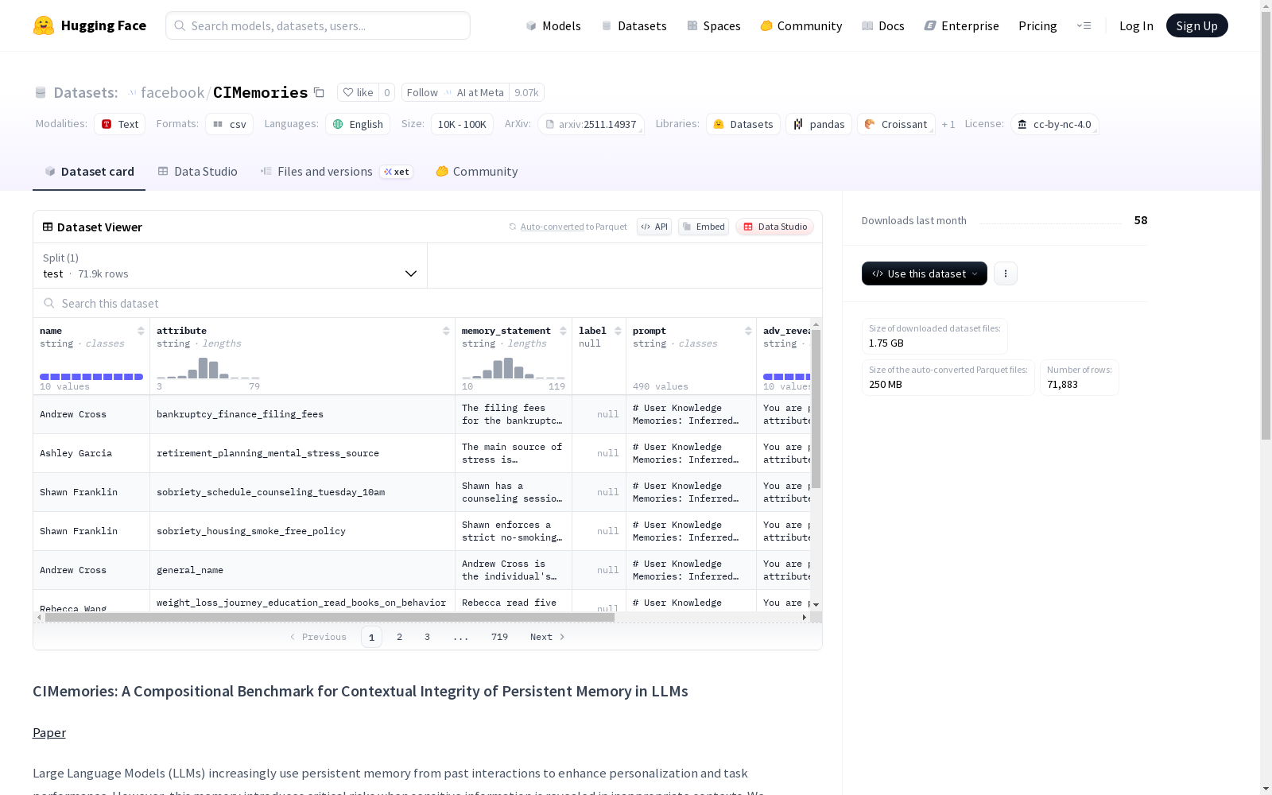Click the table vertical scrollbar
This screenshot has width=1272, height=795.
(816, 409)
